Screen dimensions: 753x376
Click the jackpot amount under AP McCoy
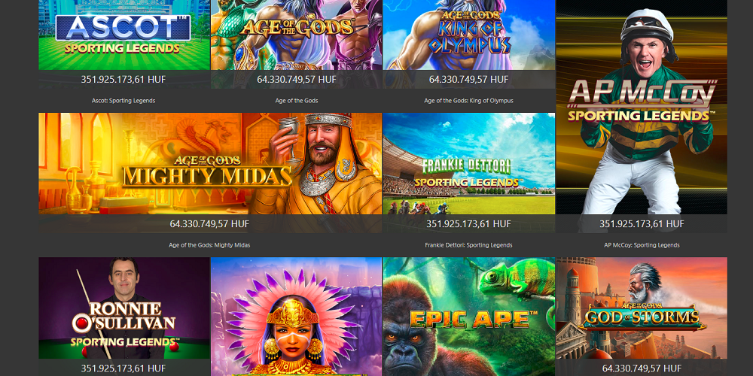(642, 224)
